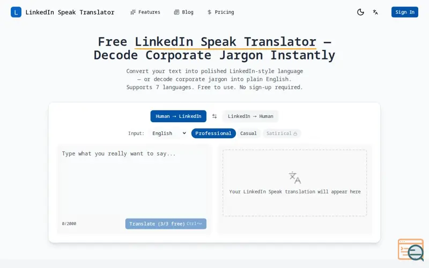Choose the Professional tone
This screenshot has width=429, height=268.
[213, 133]
